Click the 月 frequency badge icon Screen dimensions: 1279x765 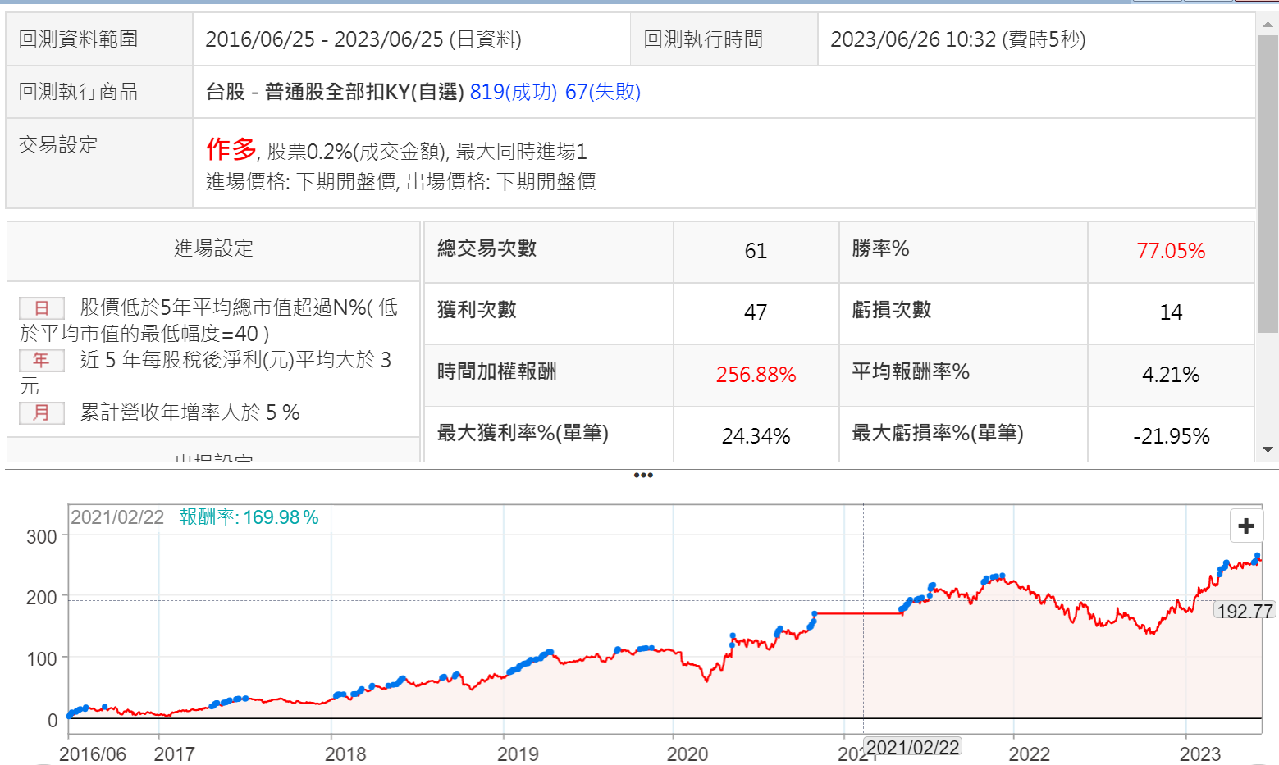pyautogui.click(x=42, y=412)
